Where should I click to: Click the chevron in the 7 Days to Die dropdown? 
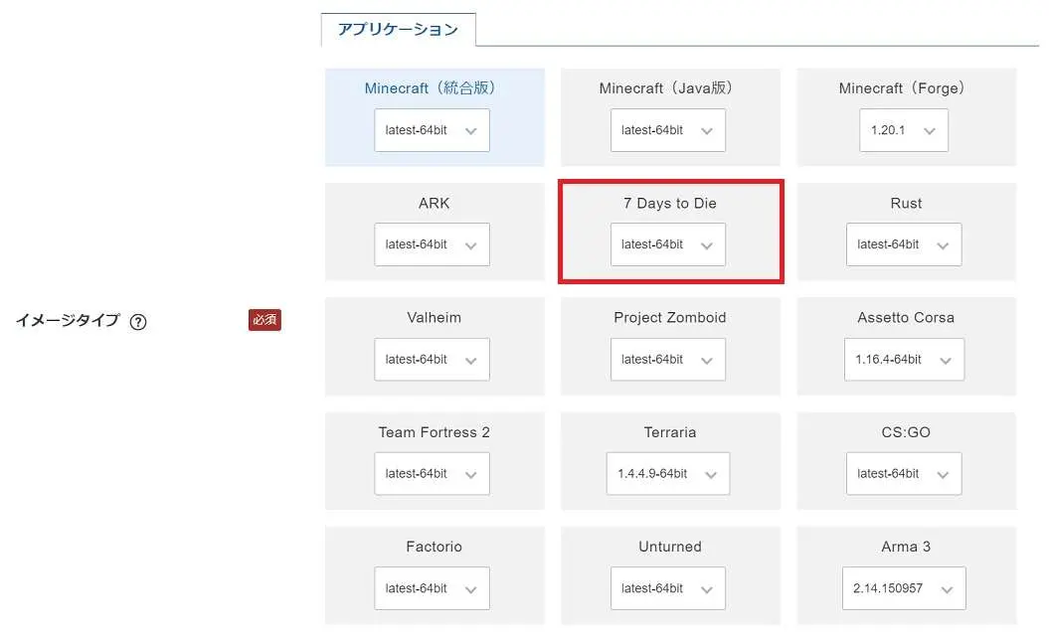[x=707, y=245]
